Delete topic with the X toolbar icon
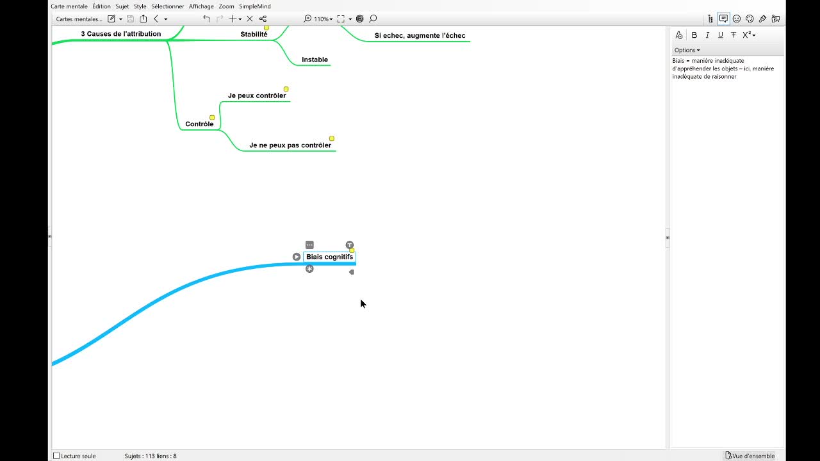Screen dimensions: 820x461 [250, 19]
